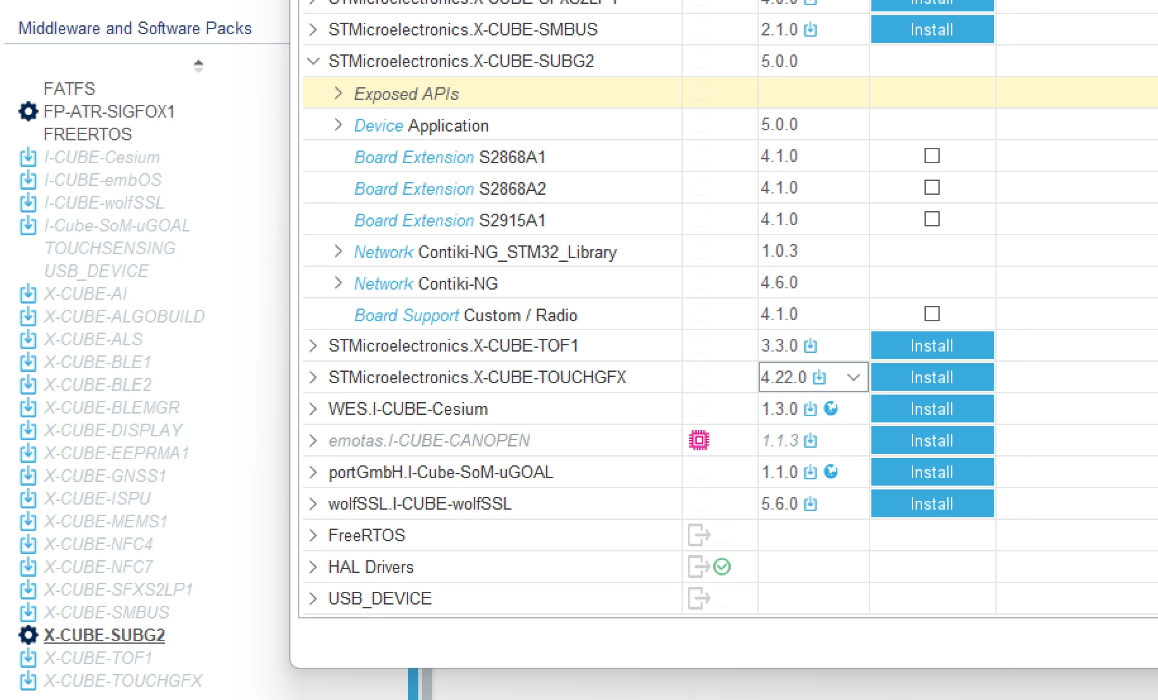
Task: Click download icon beside X-CUBE-DISPLAY
Action: (28, 430)
